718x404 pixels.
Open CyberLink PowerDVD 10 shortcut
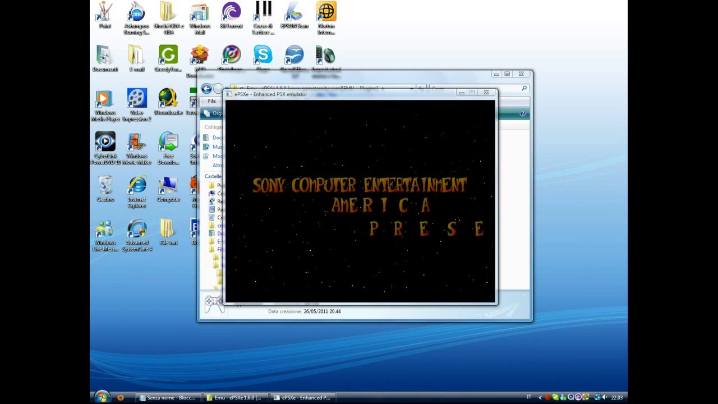pyautogui.click(x=105, y=149)
